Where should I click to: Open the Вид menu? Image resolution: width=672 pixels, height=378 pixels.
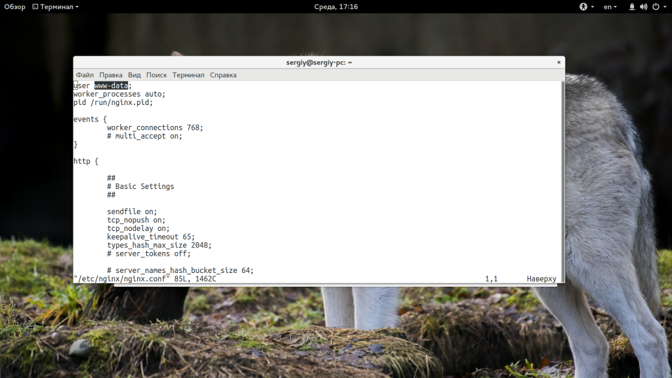tap(135, 75)
